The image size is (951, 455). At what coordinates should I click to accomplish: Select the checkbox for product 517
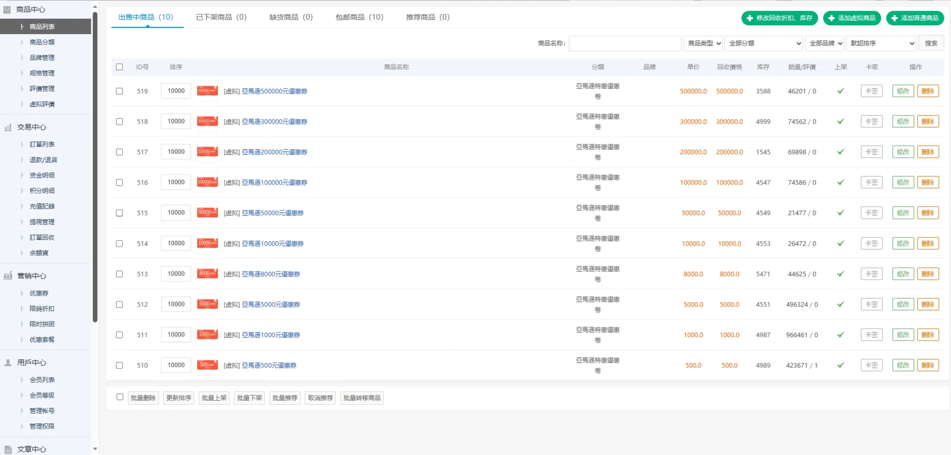coord(119,152)
